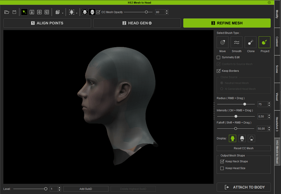Open the Visual side tab
The width and height of the screenshot is (281, 194).
(277, 97)
